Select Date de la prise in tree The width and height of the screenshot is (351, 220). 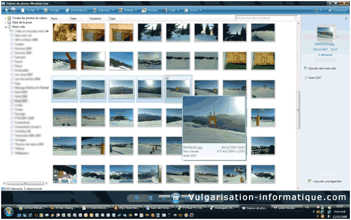coord(22,22)
